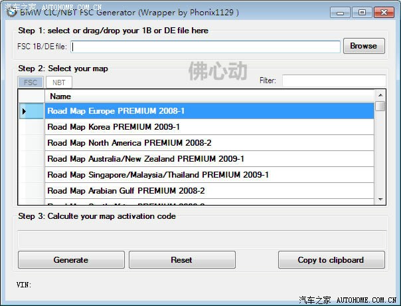Click the Filter text box

(333, 80)
